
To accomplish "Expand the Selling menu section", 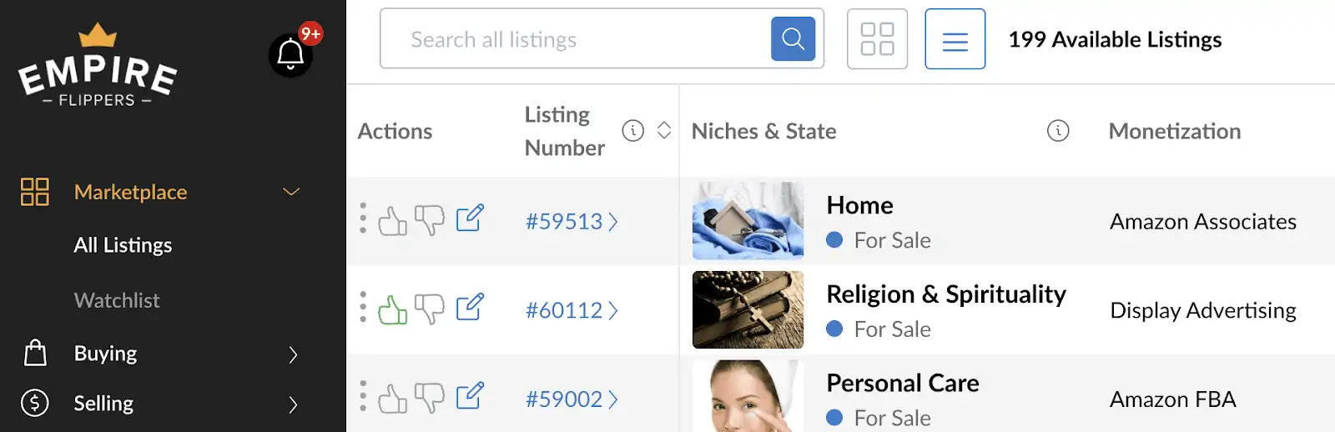I will click(293, 404).
